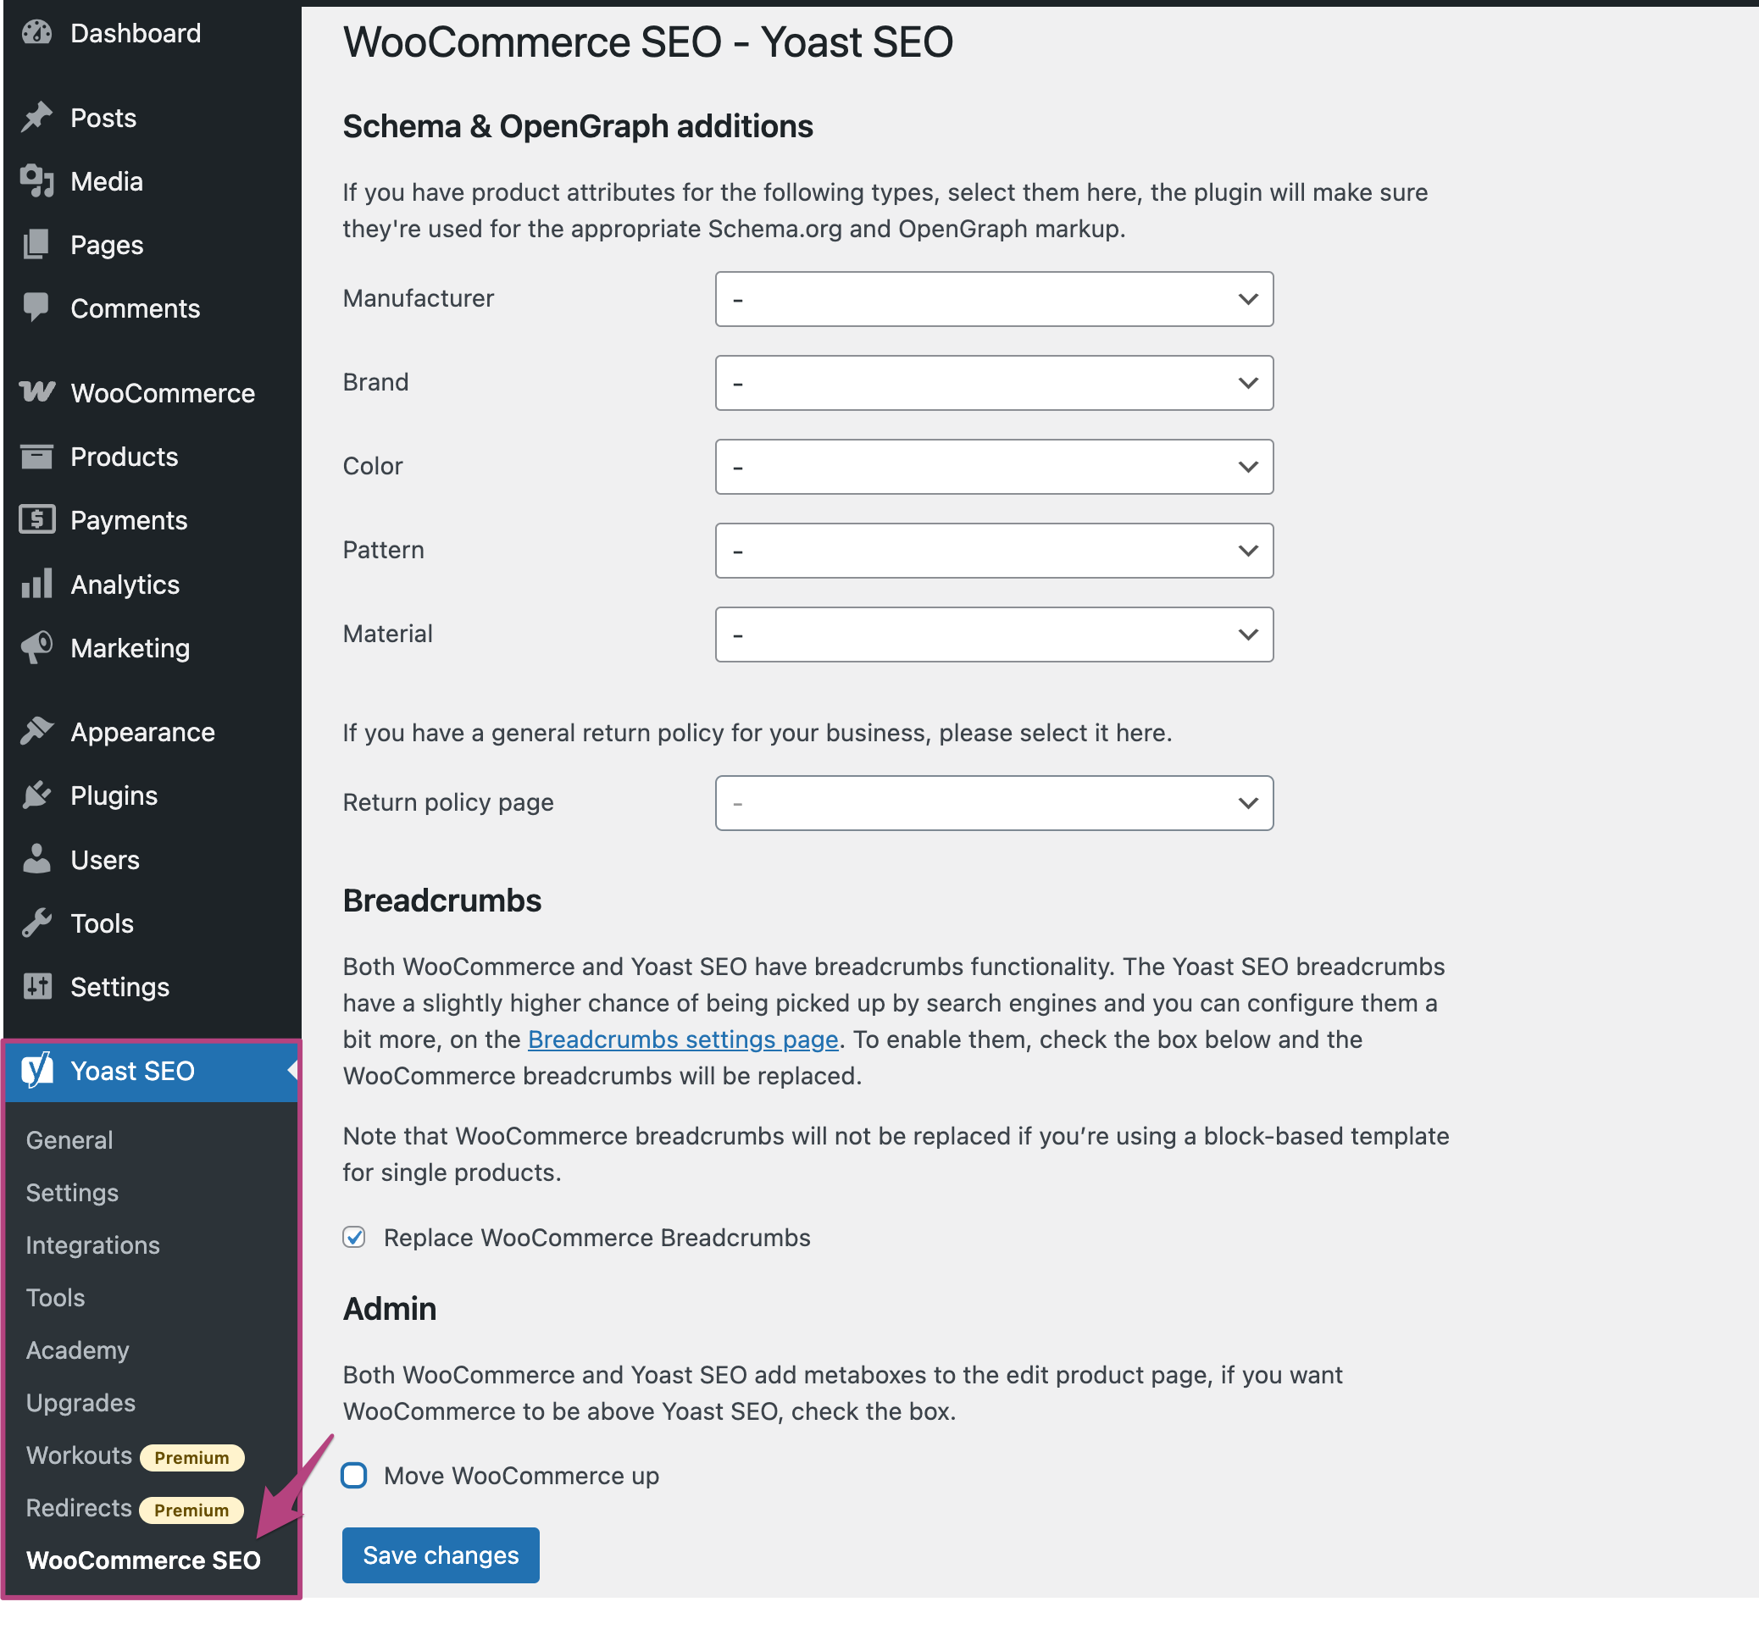Click the Analytics bar chart icon
Image resolution: width=1759 pixels, height=1635 pixels.
tap(37, 584)
